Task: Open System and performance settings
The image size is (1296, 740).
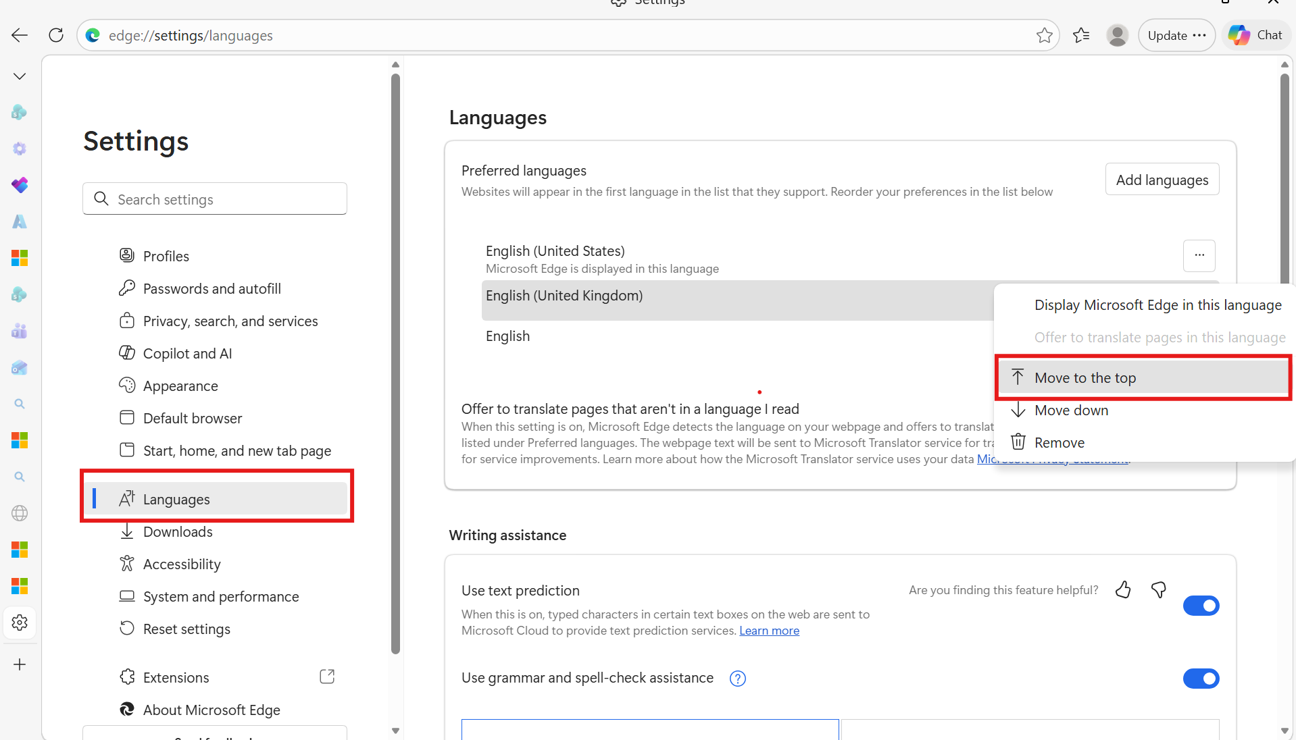Action: pyautogui.click(x=215, y=596)
